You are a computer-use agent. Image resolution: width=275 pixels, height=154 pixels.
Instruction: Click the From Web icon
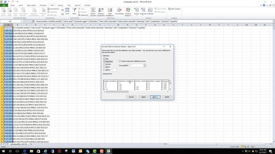(x=9, y=12)
